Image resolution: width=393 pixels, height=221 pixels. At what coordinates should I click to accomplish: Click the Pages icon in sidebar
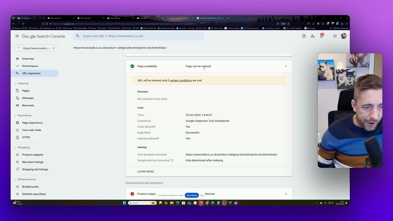pos(17,91)
